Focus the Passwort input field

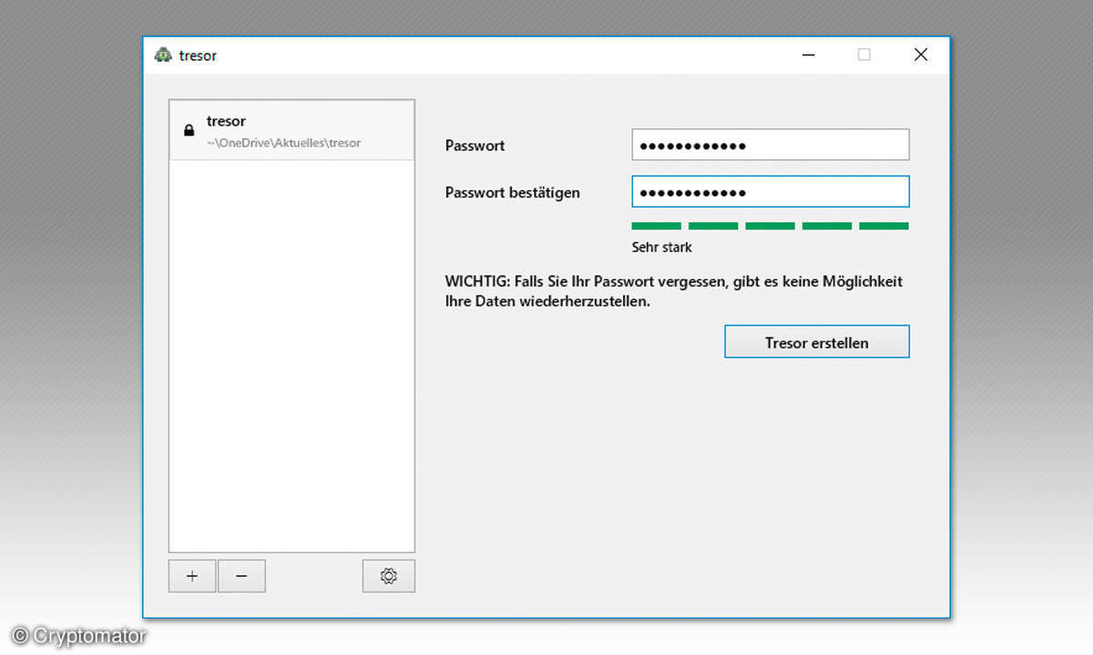click(x=771, y=145)
